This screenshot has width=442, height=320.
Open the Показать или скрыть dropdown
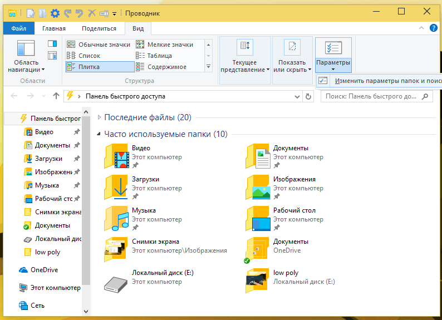[292, 60]
